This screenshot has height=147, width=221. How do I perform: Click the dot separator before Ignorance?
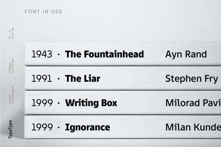(x=59, y=127)
